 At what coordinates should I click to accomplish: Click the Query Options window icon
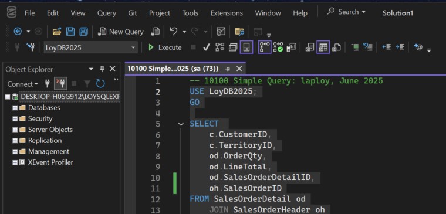(233, 47)
